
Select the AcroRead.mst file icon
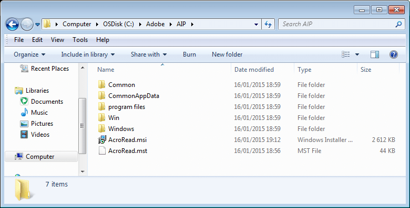click(x=102, y=151)
